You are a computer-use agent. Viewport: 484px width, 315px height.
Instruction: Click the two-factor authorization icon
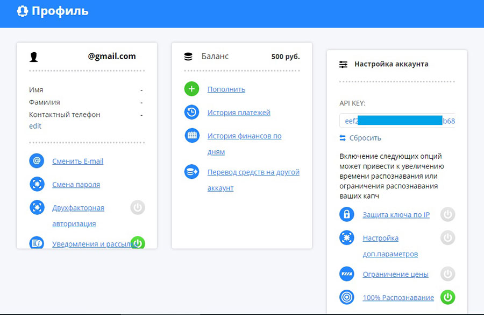click(37, 207)
